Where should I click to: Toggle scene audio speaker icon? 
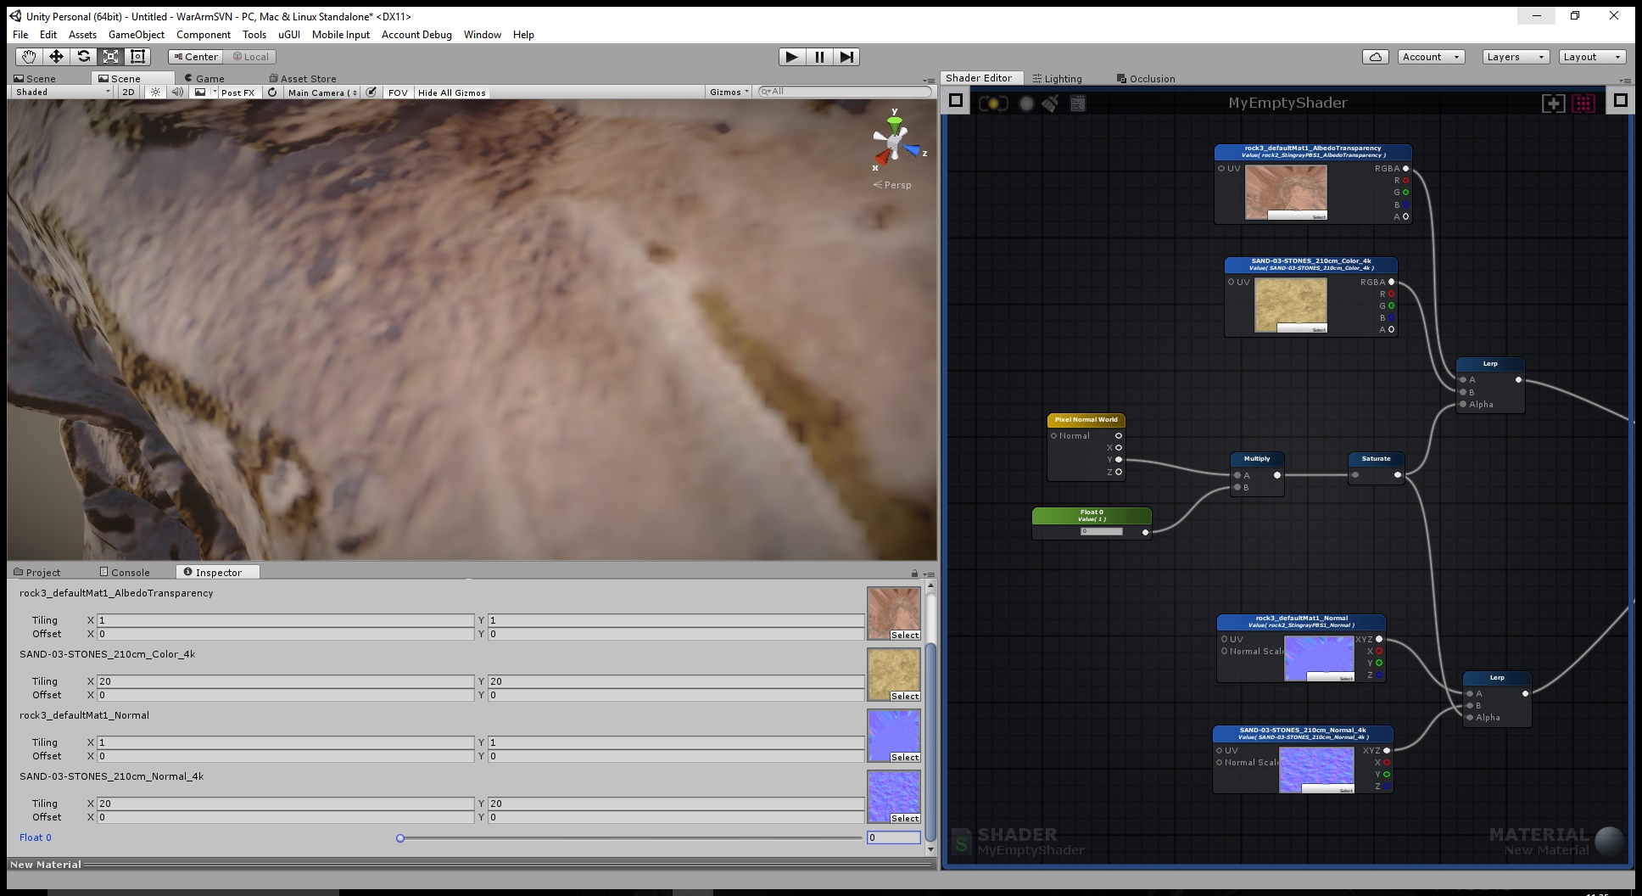pos(176,92)
